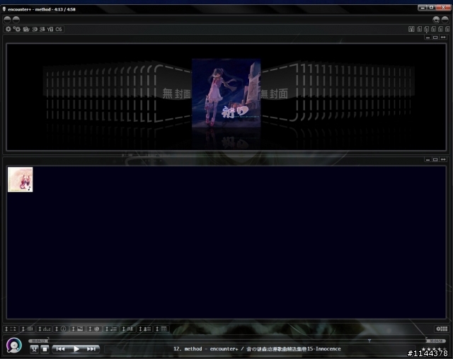This screenshot has height=359, width=453.
Task: Select the center album cover in the cover flow
Action: coord(226,93)
